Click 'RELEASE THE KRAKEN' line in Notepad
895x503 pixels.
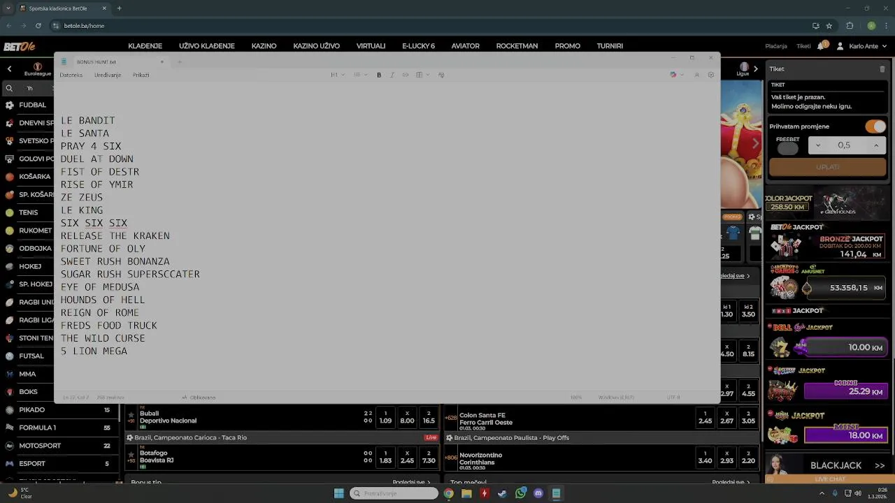115,235
